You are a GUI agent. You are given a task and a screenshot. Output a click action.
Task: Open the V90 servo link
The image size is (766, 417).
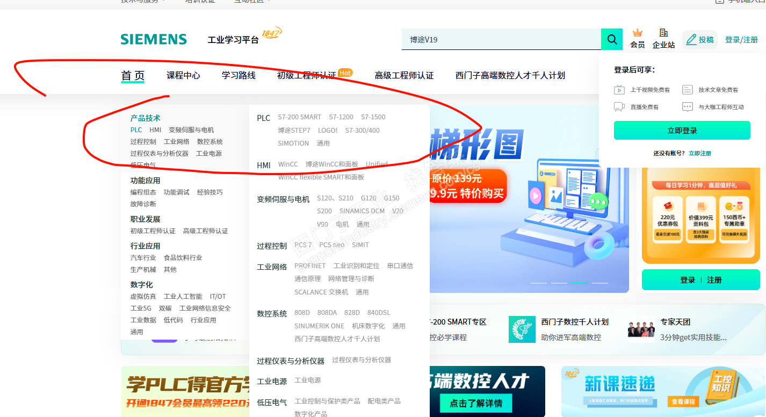[x=322, y=225]
